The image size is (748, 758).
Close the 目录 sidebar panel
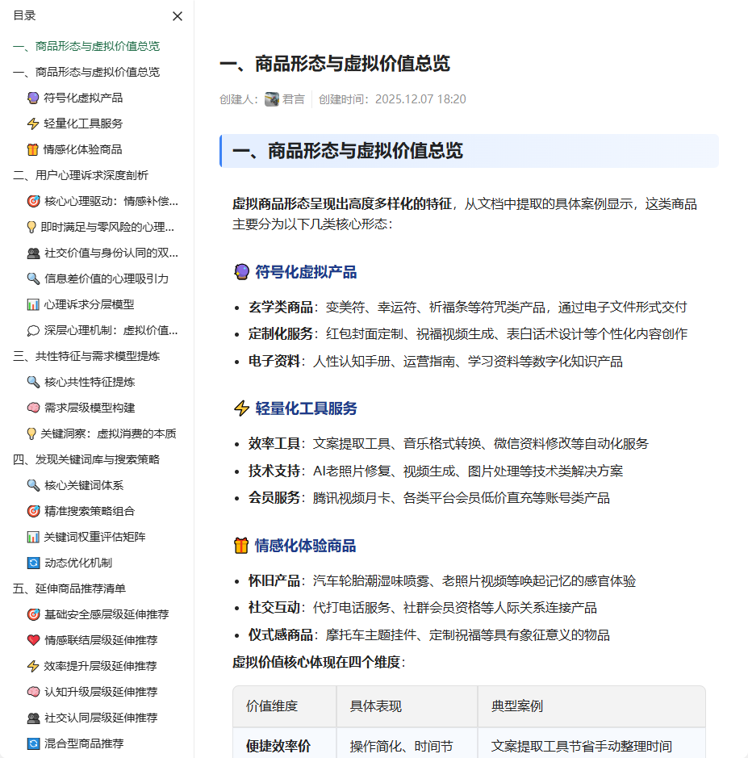178,15
